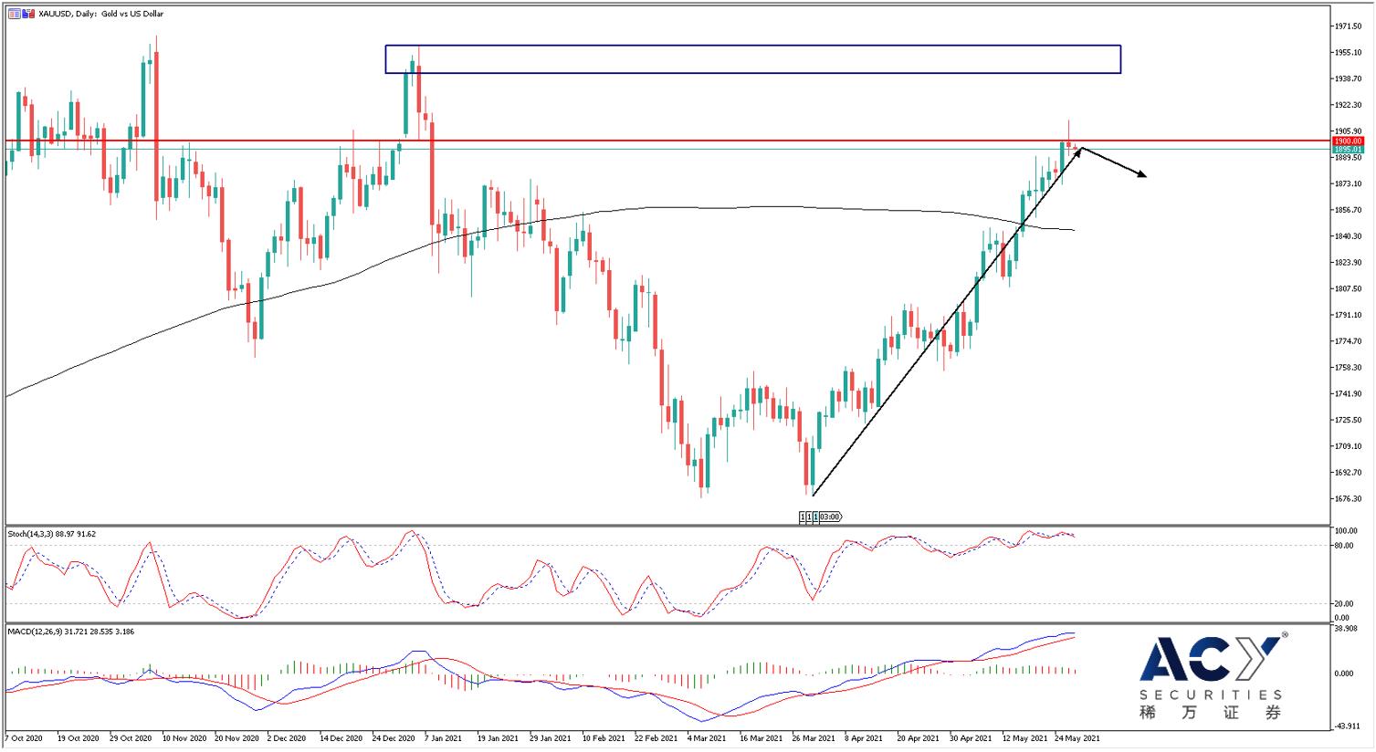This screenshot has width=1376, height=752.
Task: Click the 1807.50 value on price scale
Action: (1350, 288)
